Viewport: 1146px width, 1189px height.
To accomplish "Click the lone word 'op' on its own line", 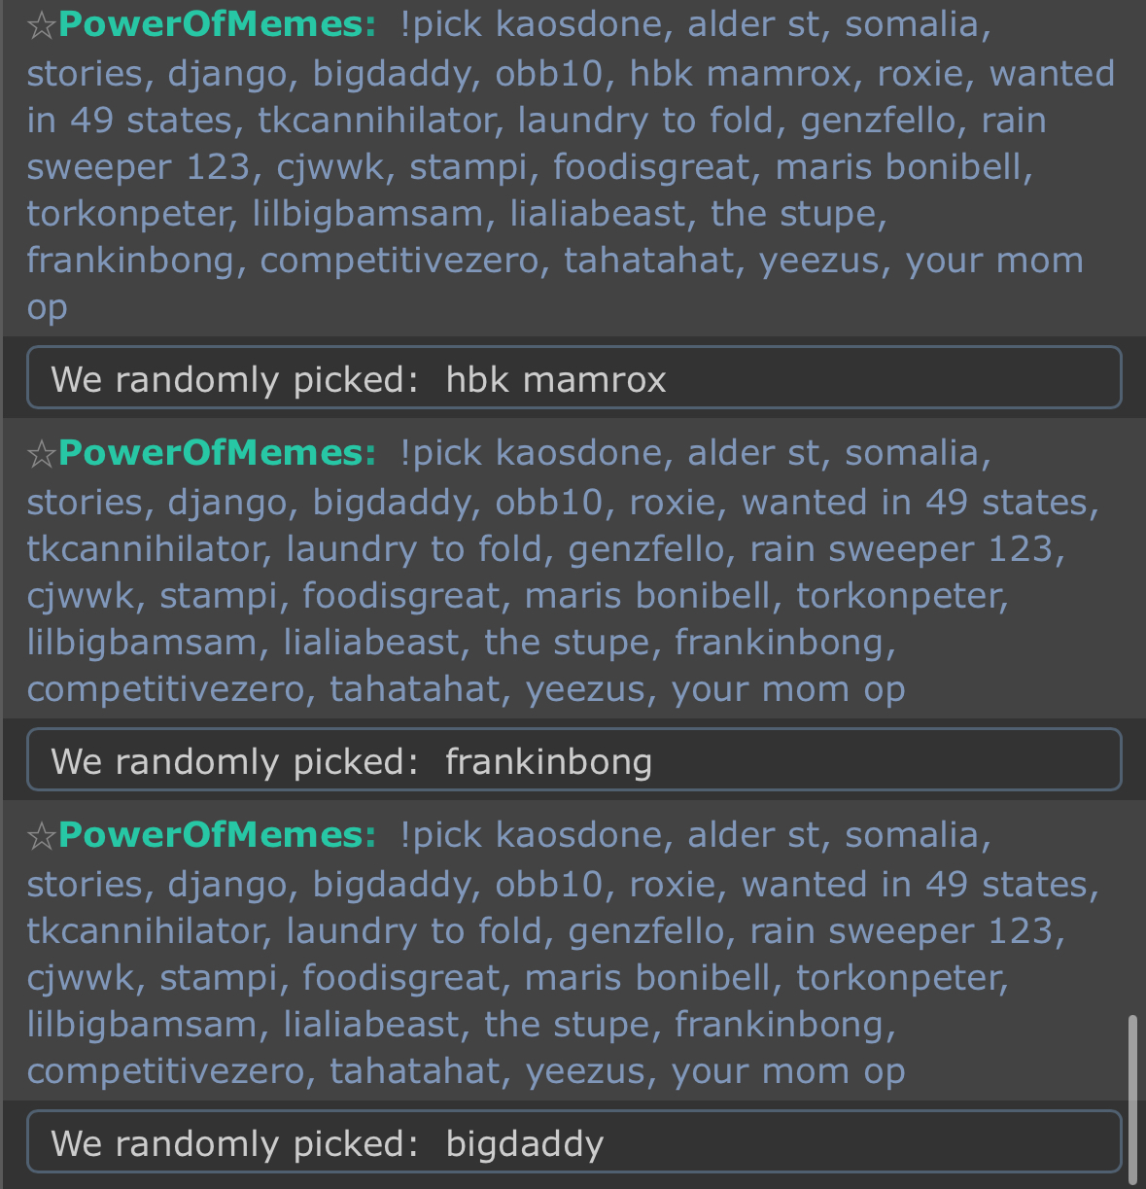I will tap(47, 309).
